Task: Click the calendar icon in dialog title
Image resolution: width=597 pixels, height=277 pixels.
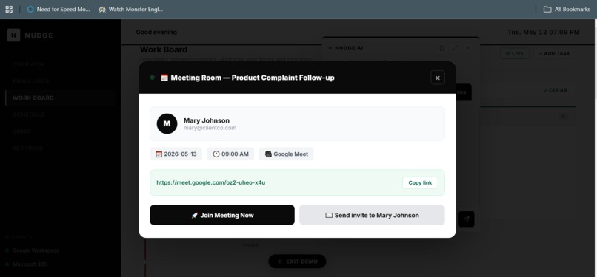Action: pos(164,78)
